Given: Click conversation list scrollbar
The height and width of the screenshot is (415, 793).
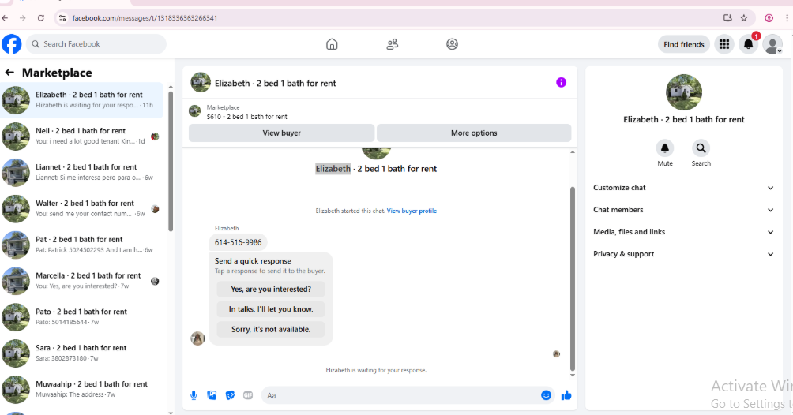Looking at the screenshot, I should tap(171, 161).
